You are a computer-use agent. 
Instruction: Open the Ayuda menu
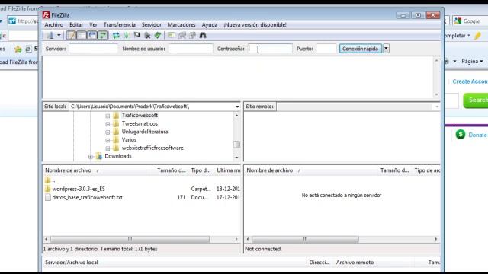210,24
